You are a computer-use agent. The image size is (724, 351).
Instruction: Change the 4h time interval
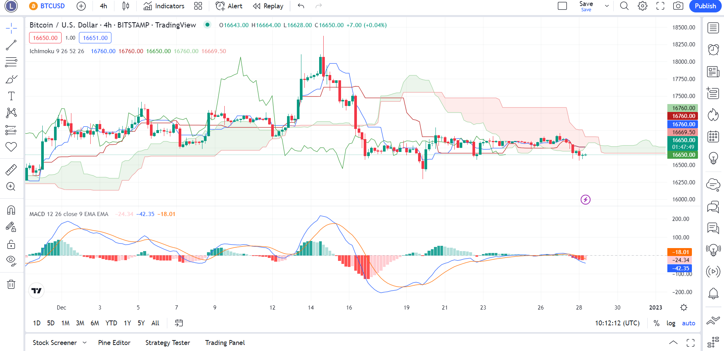point(103,6)
